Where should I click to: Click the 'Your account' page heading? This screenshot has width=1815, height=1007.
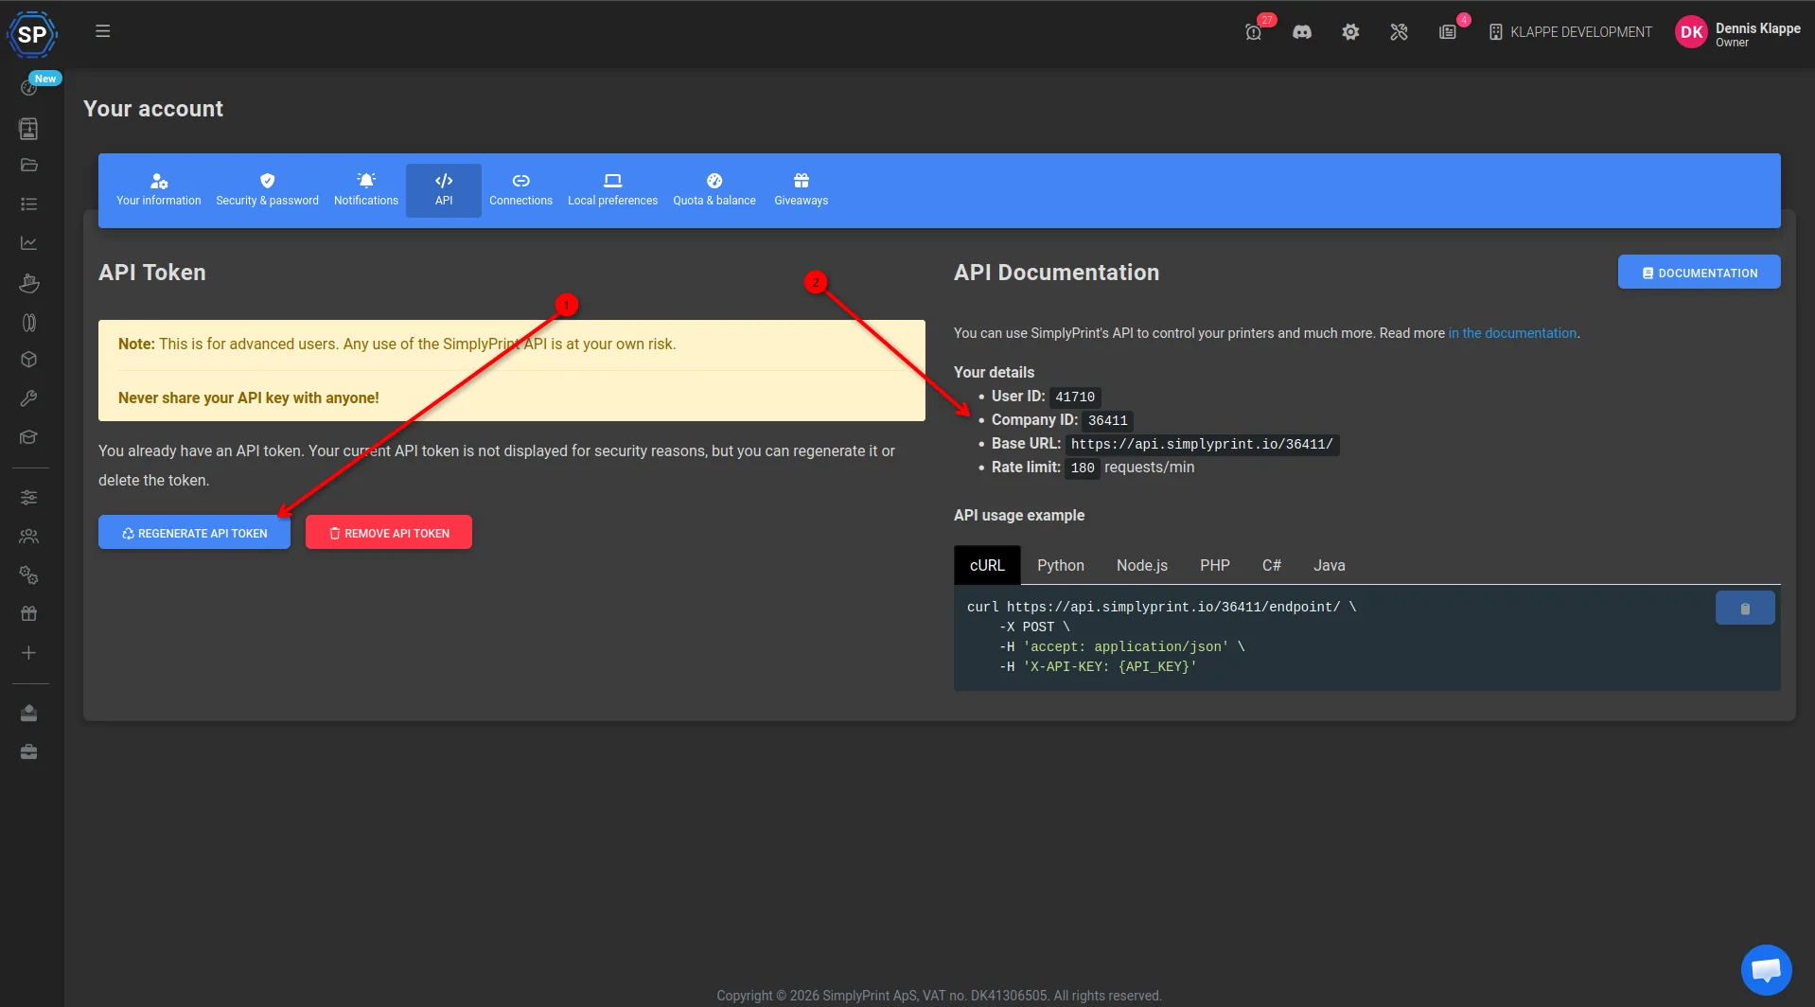pos(153,109)
